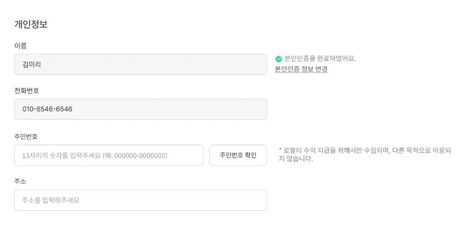
Task: Click the 주소 field label
Action: (20, 181)
